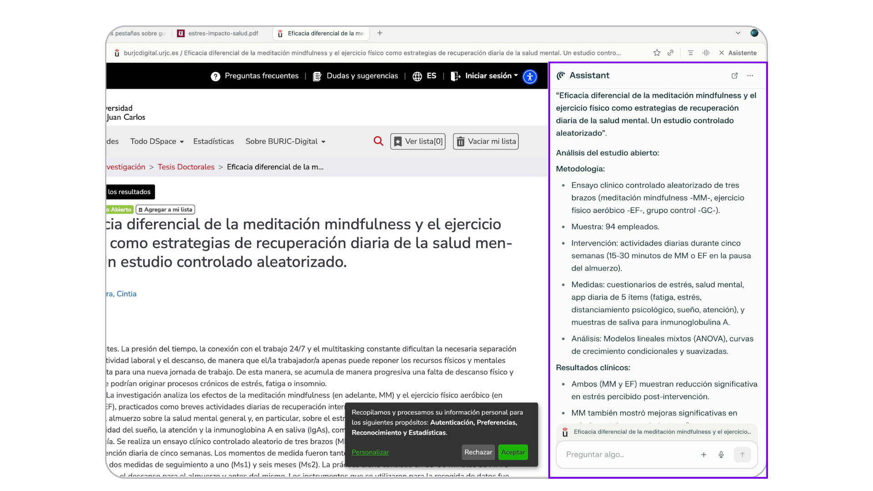Click the microphone icon in assistant input

(x=721, y=455)
